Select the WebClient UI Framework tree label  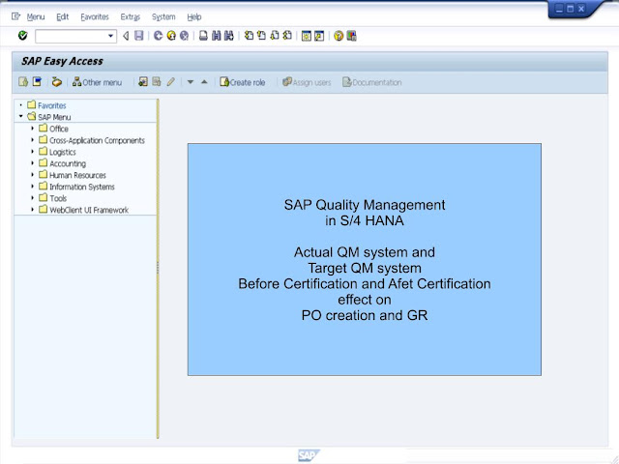tap(89, 210)
